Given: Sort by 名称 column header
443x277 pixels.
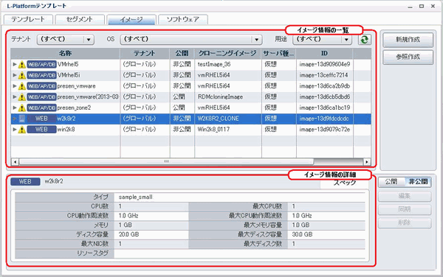Looking at the screenshot, I should [66, 54].
